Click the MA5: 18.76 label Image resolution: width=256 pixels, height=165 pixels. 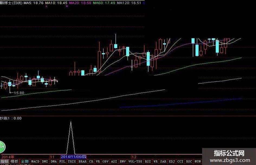34,3
